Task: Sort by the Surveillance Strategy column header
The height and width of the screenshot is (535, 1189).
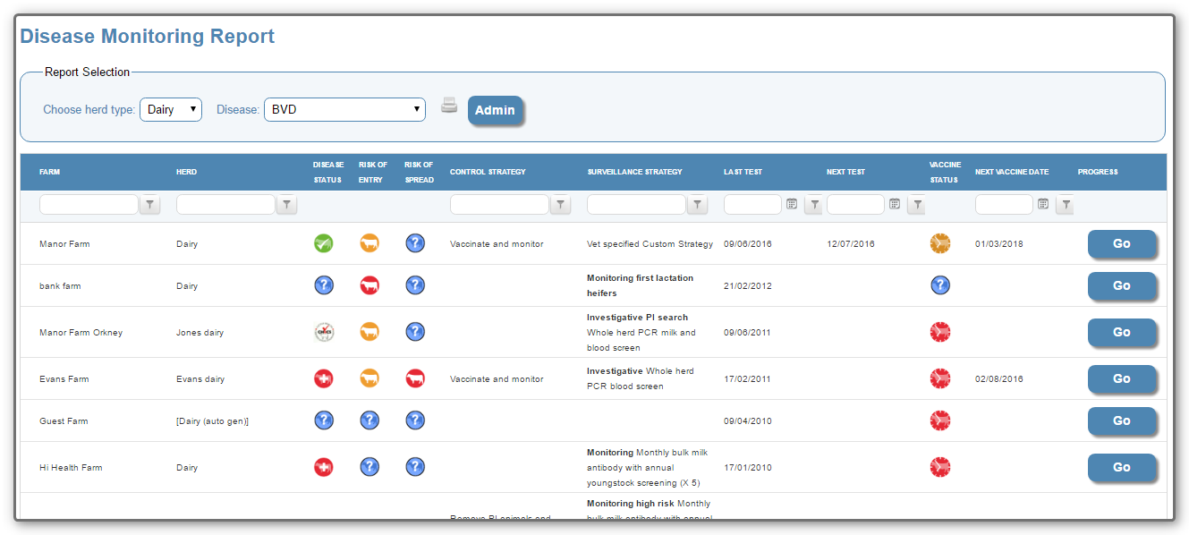Action: coord(634,172)
